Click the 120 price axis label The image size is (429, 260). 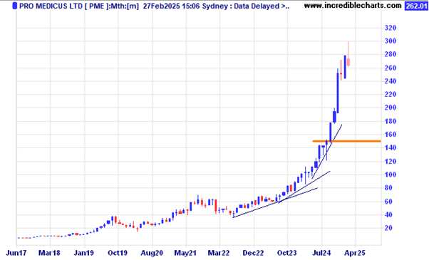coord(391,161)
